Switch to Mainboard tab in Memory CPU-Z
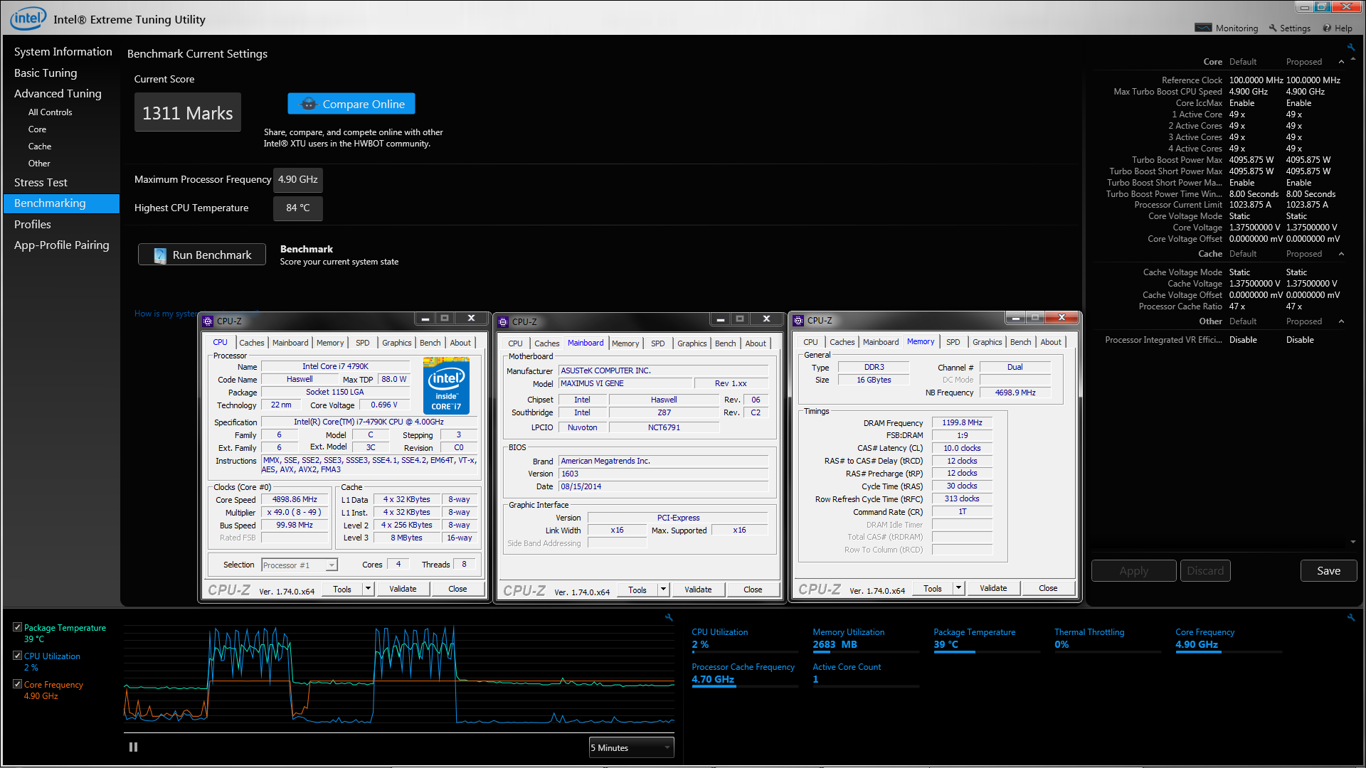Screen dimensions: 1366x768 [881, 342]
